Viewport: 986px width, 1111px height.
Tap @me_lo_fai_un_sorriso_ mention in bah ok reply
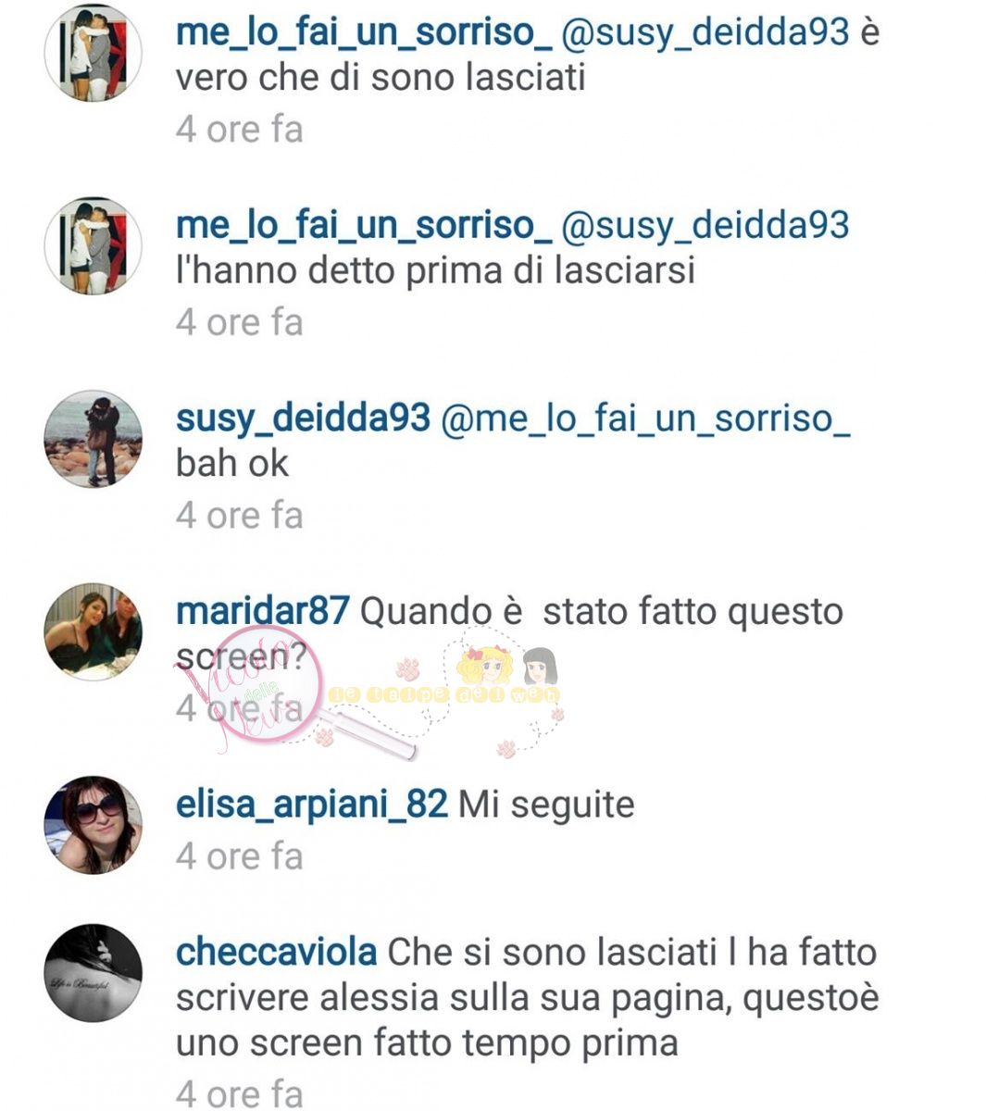(x=645, y=418)
